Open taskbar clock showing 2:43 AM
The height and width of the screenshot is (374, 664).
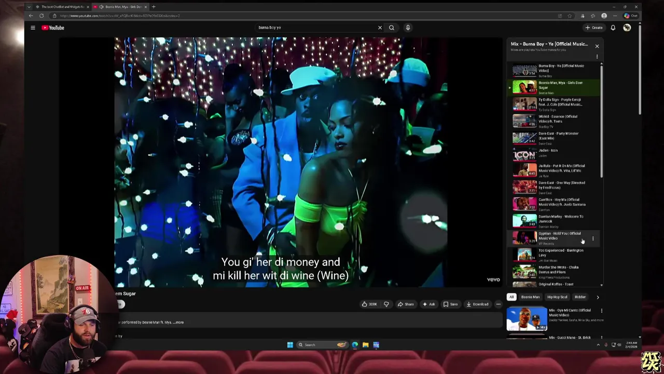tap(631, 344)
